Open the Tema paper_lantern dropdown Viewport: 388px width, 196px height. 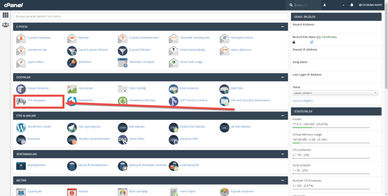click(335, 93)
